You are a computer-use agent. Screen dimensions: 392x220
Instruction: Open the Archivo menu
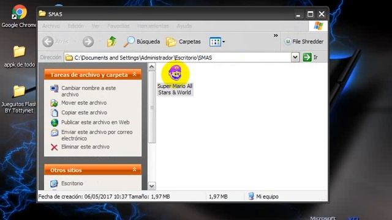pos(51,26)
